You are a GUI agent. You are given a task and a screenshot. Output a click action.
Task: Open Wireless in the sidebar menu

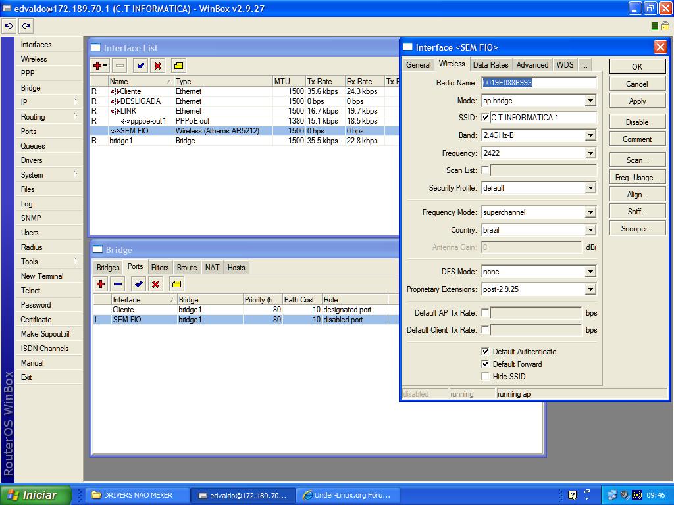(x=49, y=59)
